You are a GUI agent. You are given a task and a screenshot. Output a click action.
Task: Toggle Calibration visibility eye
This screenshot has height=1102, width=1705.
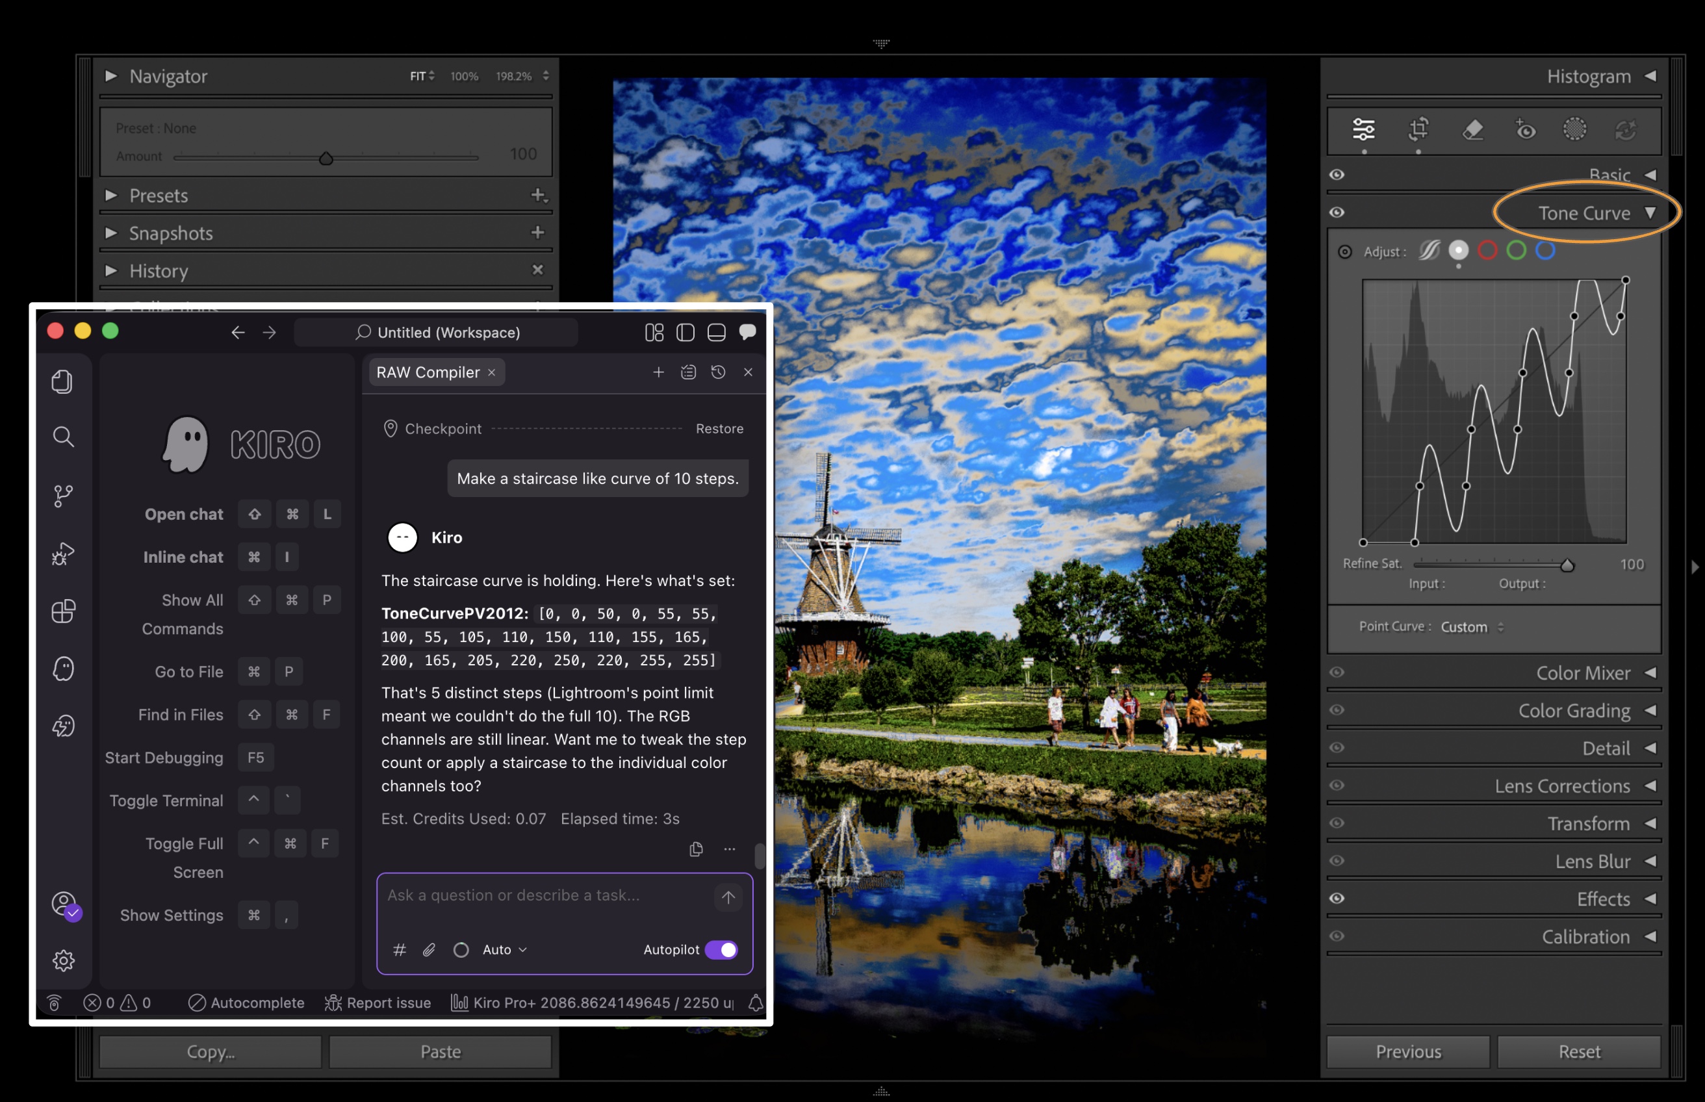click(1337, 936)
